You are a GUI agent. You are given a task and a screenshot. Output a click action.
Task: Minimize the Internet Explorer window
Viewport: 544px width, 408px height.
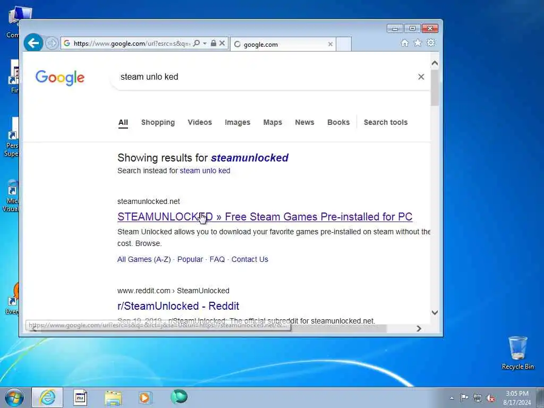click(395, 29)
